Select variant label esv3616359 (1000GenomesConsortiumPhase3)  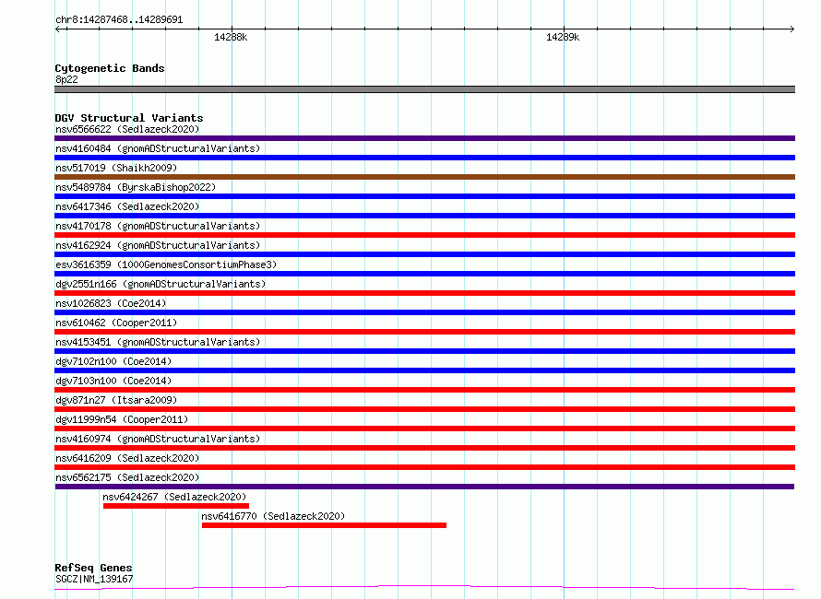pyautogui.click(x=166, y=264)
